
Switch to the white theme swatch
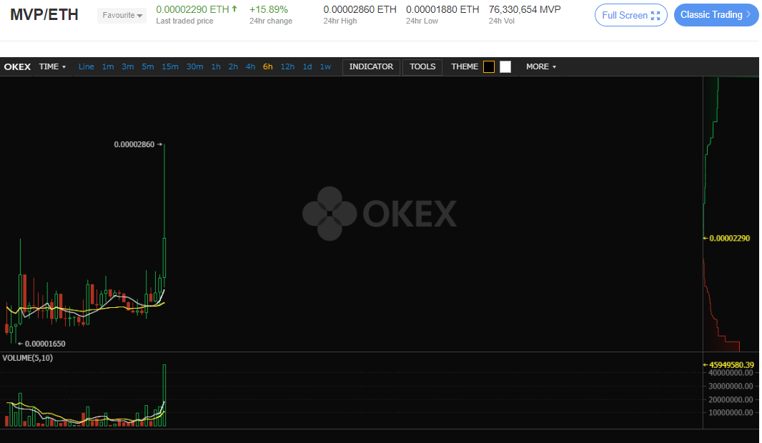coord(505,66)
